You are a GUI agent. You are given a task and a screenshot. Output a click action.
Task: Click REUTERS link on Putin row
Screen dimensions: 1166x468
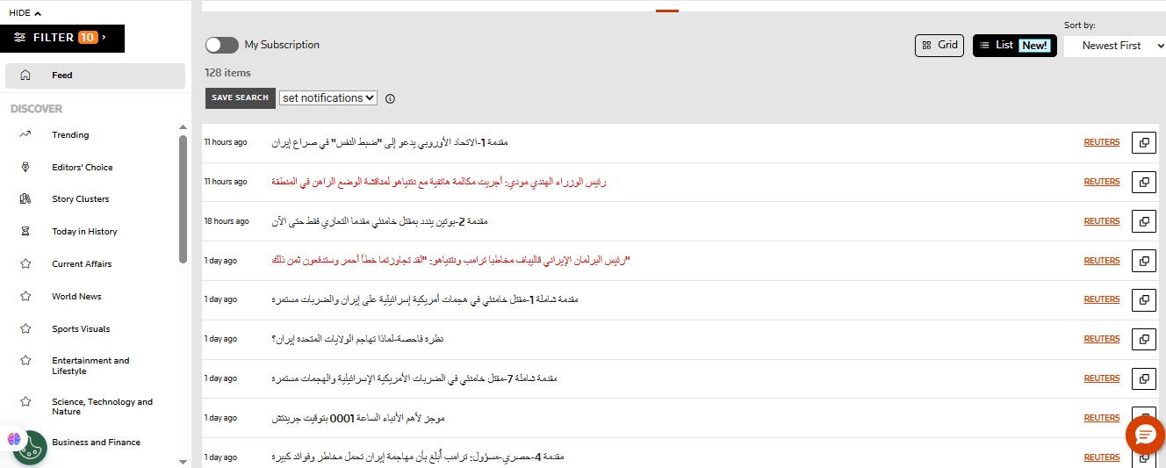1102,221
